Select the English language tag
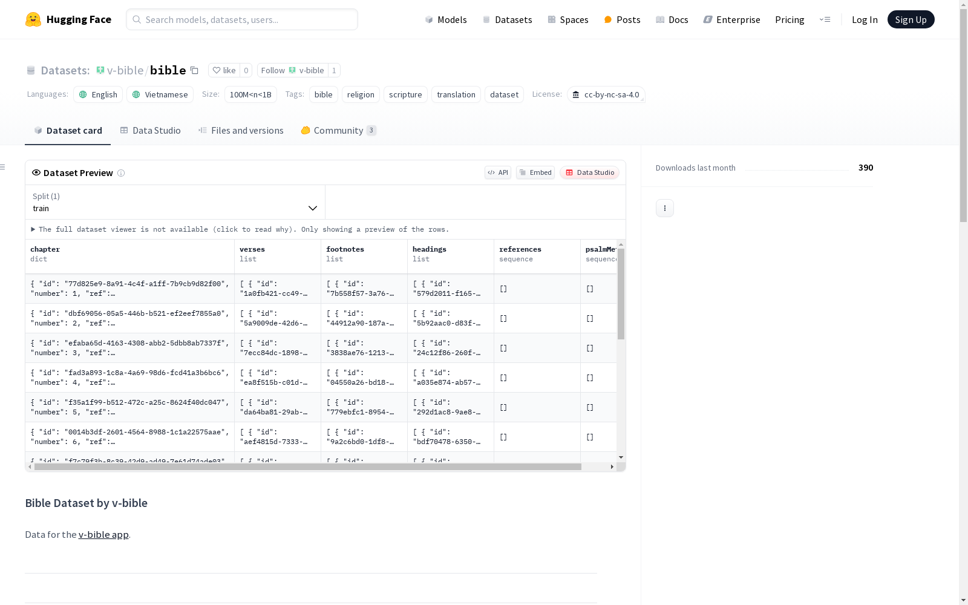968x605 pixels. (x=98, y=94)
